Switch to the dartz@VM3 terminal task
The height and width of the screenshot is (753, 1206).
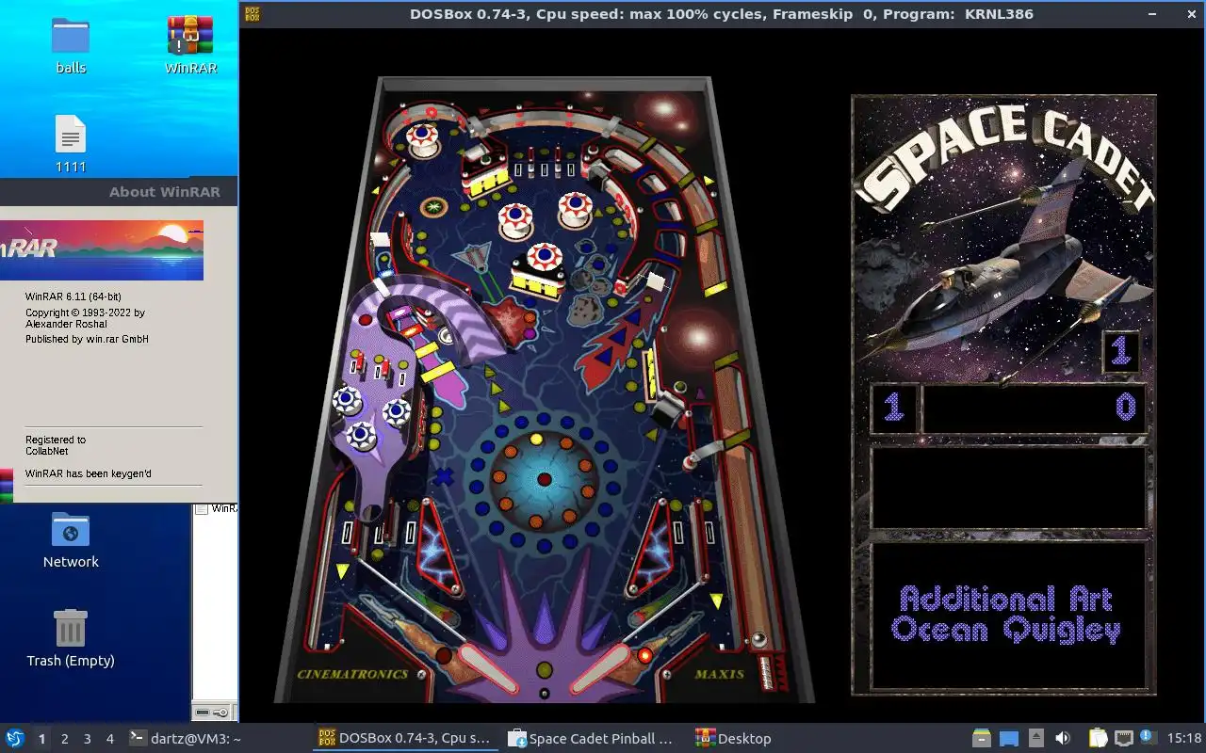pos(185,739)
